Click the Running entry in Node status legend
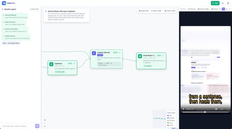232x129 pixels. (171, 120)
